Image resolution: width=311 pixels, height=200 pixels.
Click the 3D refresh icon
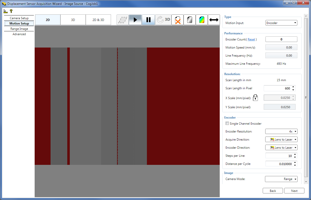tap(163, 19)
